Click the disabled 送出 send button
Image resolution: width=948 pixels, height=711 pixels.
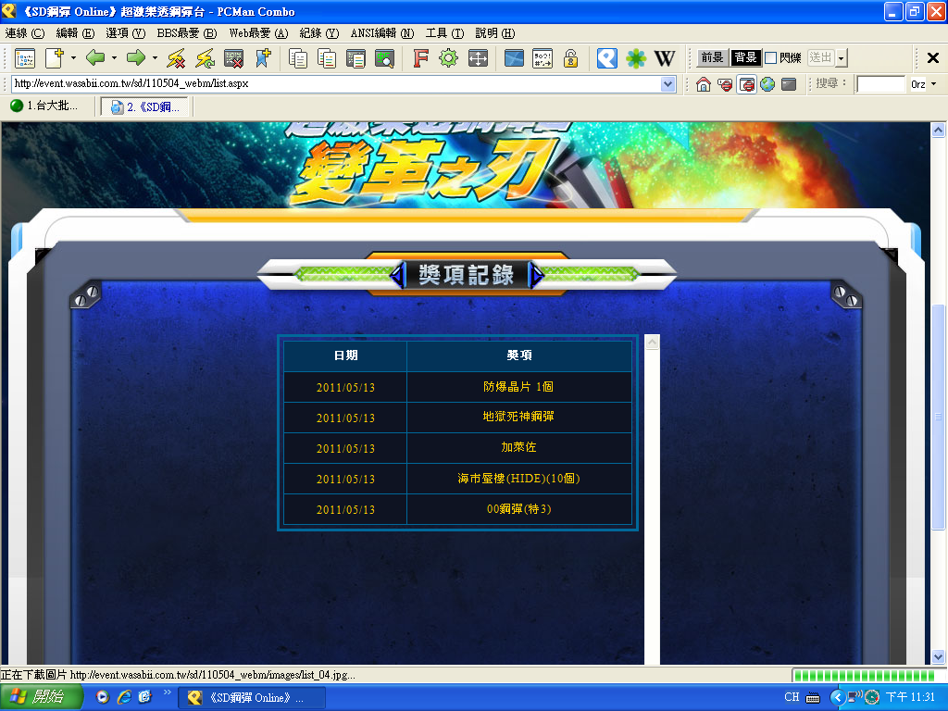[x=821, y=58]
